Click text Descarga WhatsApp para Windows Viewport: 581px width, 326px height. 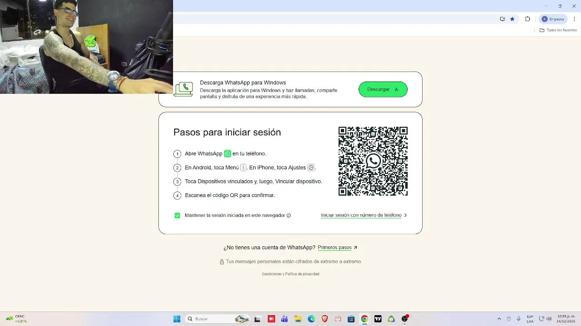[x=243, y=83]
